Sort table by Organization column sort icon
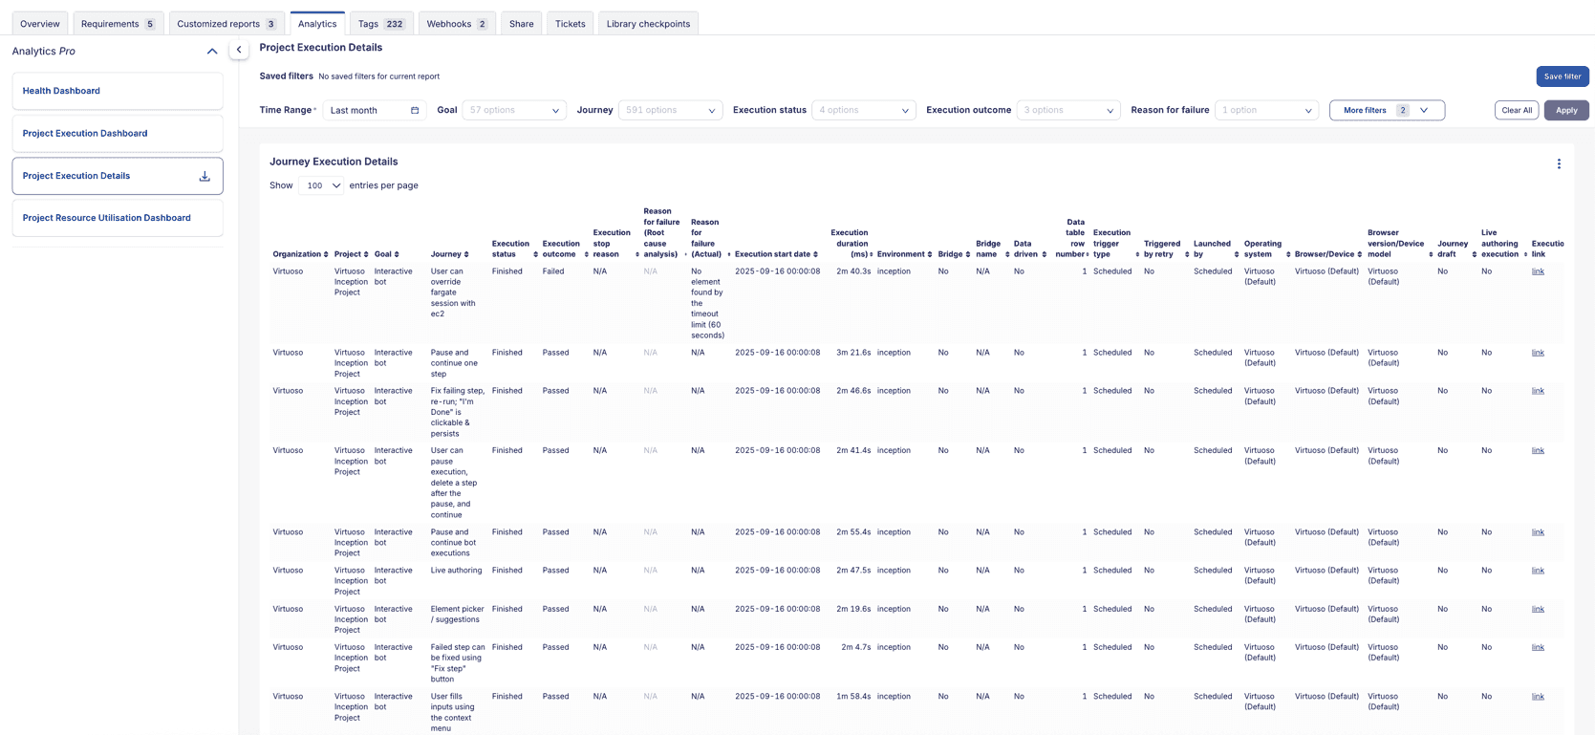 point(326,255)
